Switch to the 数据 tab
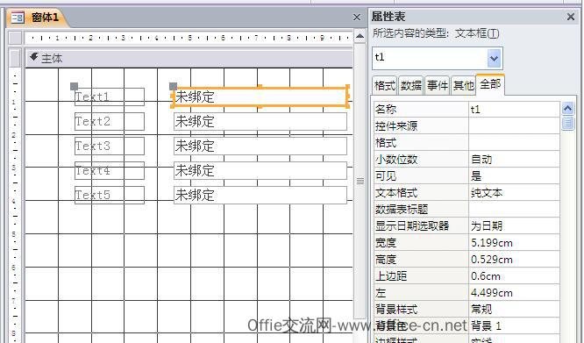Screen dimensions: 584x343 pyautogui.click(x=411, y=86)
